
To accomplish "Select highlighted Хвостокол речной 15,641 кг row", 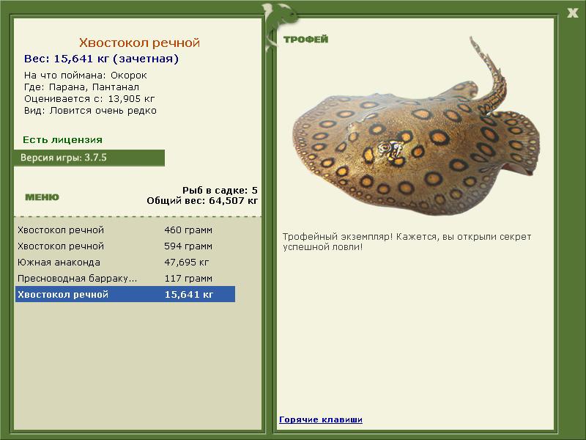I will click(x=125, y=295).
